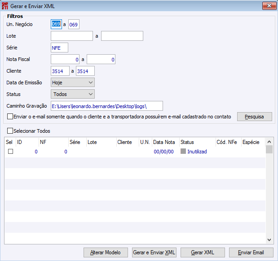Screen dimensions: 278x261
Task: Click the Status column header in the grid
Action: pos(198,142)
